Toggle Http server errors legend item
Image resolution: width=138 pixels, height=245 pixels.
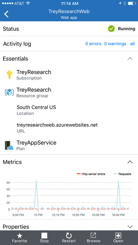pyautogui.click(x=91, y=174)
